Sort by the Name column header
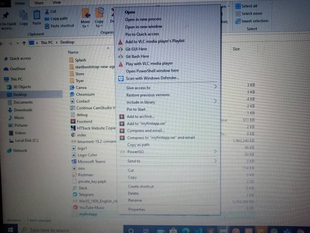 click(73, 52)
